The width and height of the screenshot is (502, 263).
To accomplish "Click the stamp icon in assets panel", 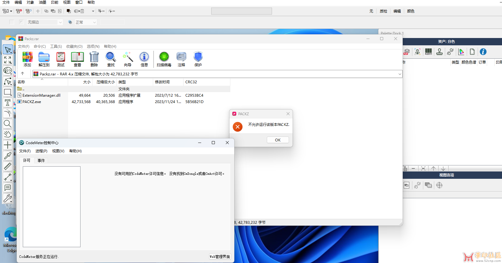I will [x=439, y=52].
